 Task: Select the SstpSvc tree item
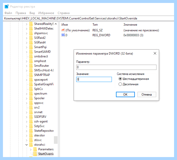point(39,126)
